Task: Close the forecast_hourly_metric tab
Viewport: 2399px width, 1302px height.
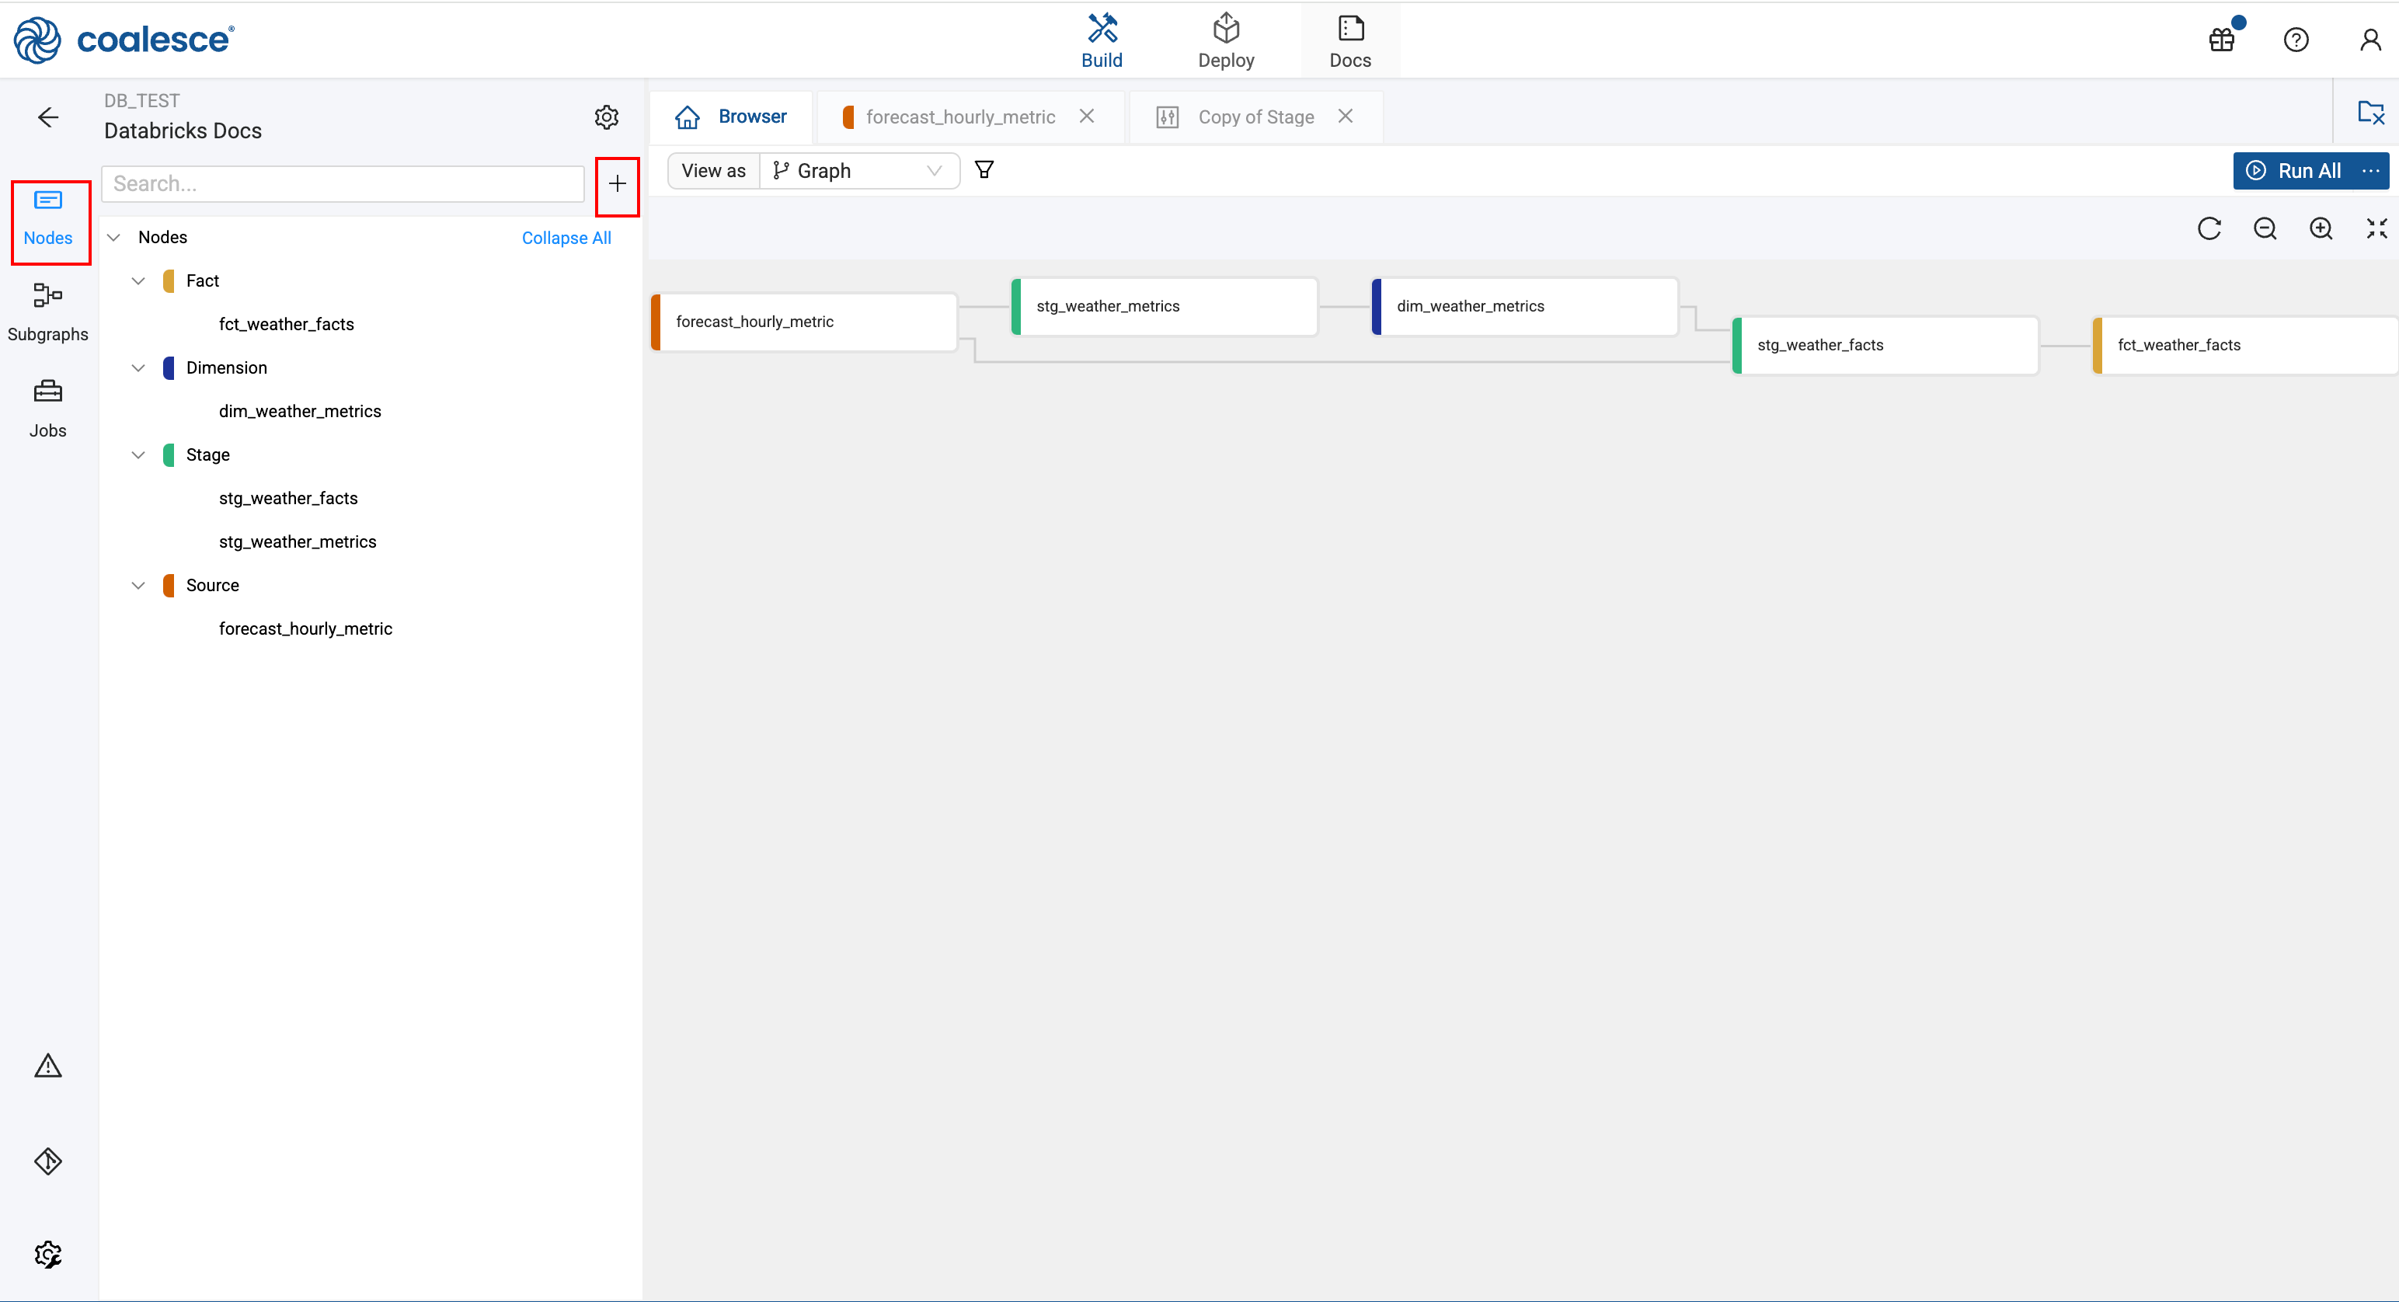Action: (1087, 116)
